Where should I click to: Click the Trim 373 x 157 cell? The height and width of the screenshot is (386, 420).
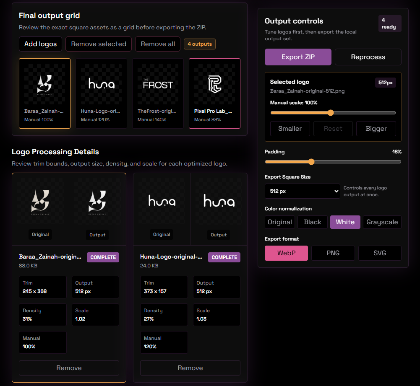164,287
